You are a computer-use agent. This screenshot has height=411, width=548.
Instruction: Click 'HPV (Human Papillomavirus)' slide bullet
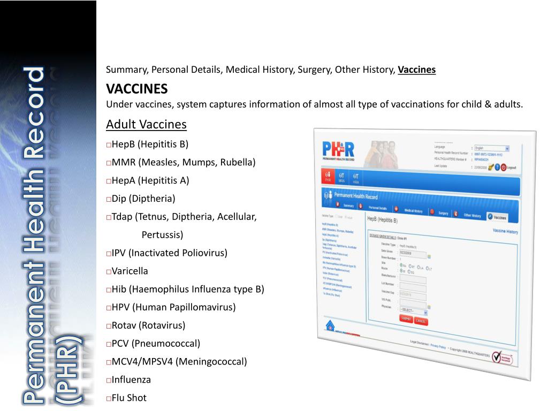click(174, 307)
